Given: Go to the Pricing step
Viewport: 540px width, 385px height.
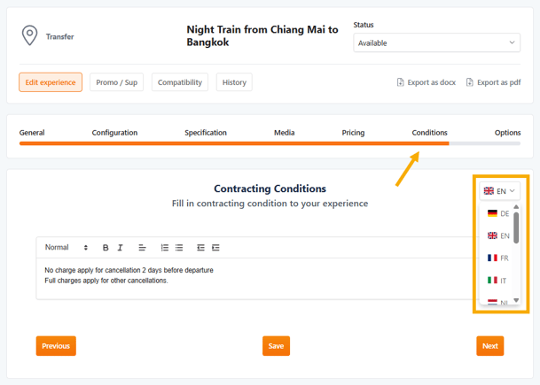Looking at the screenshot, I should 353,133.
